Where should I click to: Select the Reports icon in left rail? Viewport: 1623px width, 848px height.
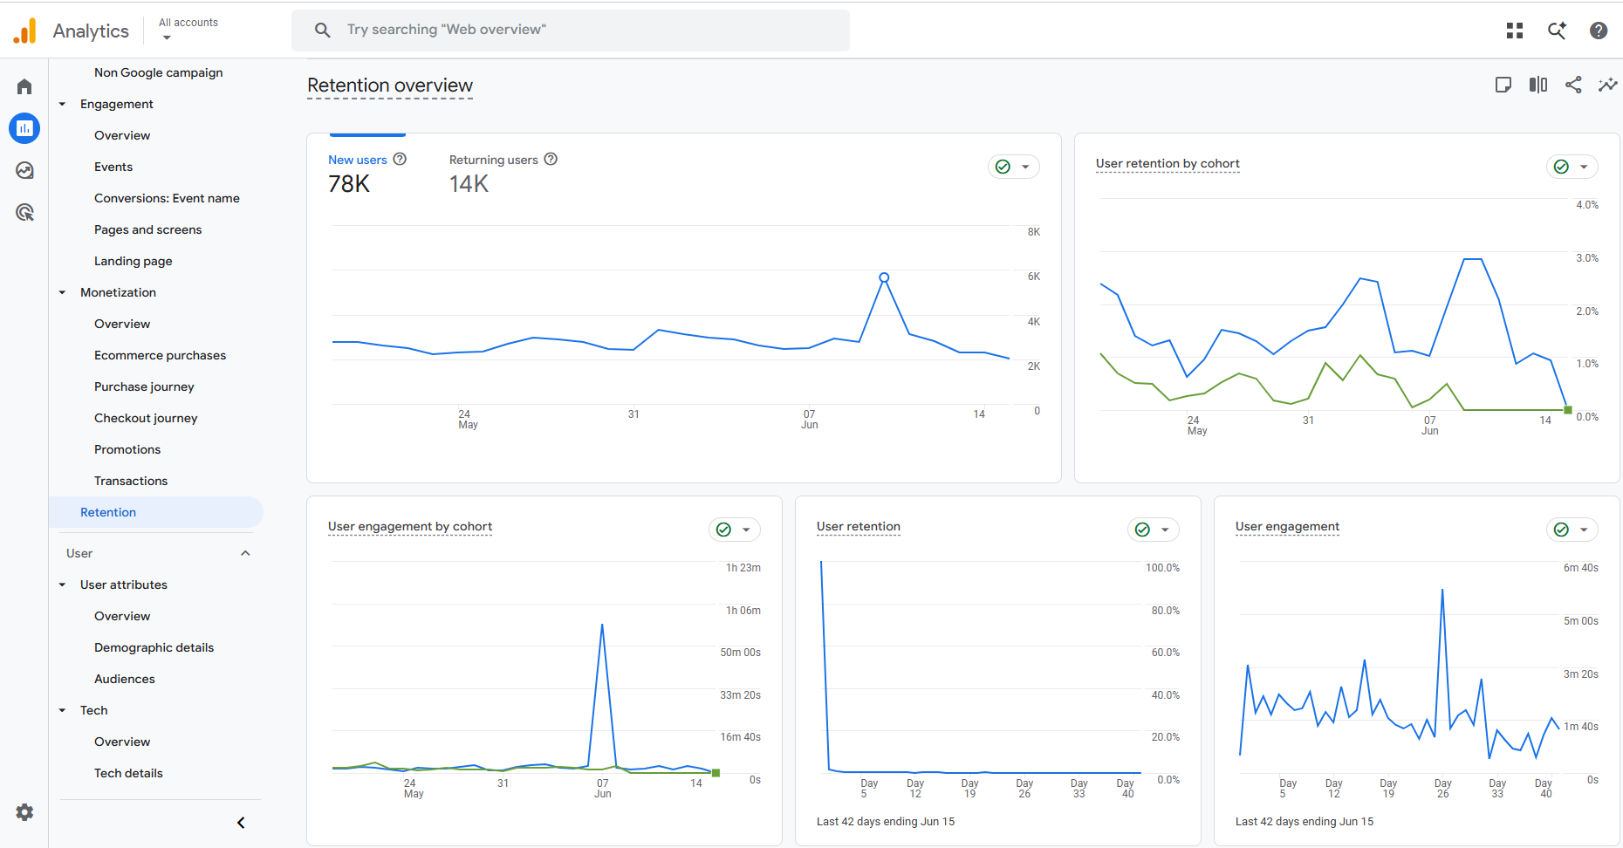pyautogui.click(x=24, y=128)
